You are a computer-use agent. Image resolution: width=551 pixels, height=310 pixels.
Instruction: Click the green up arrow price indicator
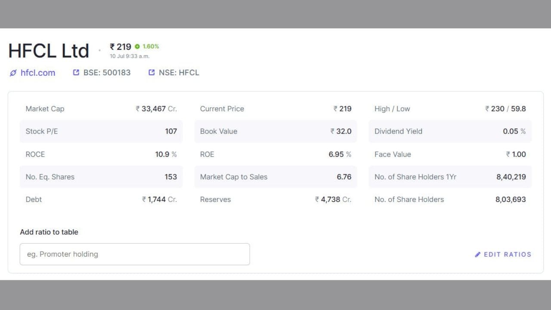[137, 46]
